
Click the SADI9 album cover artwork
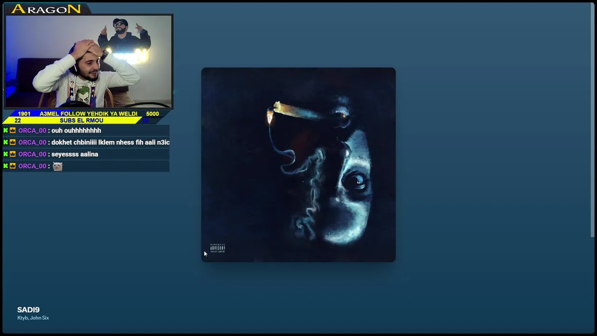(298, 165)
